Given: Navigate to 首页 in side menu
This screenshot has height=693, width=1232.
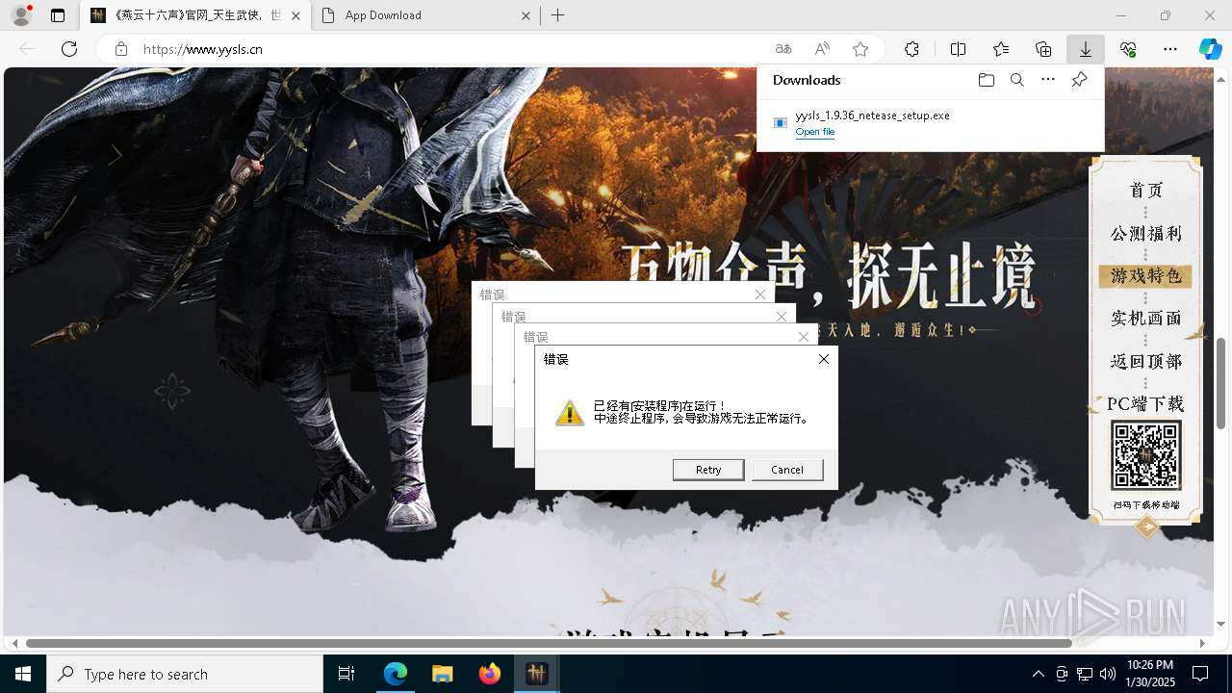Looking at the screenshot, I should (x=1145, y=191).
